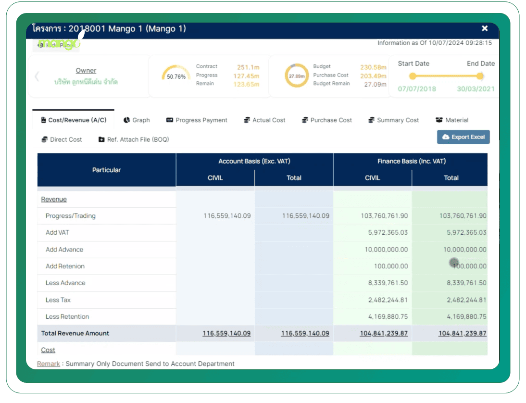This screenshot has height=403, width=526.
Task: Click the Graph pie chart icon
Action: click(x=127, y=120)
